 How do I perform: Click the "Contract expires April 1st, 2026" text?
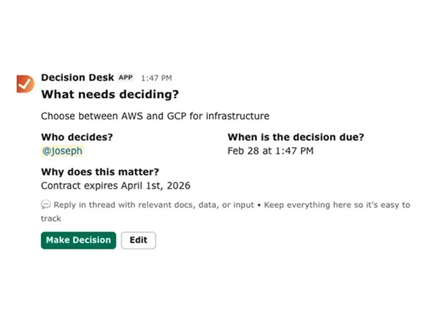(116, 185)
